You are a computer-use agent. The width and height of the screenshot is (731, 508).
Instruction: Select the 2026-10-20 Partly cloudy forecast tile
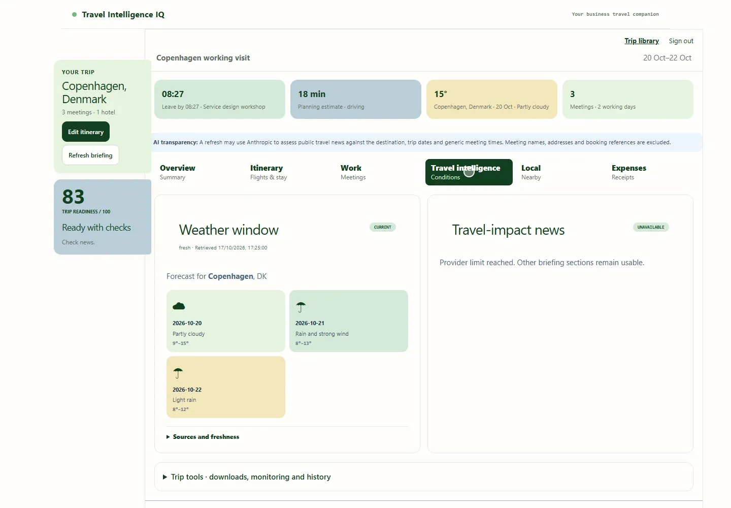pyautogui.click(x=226, y=321)
